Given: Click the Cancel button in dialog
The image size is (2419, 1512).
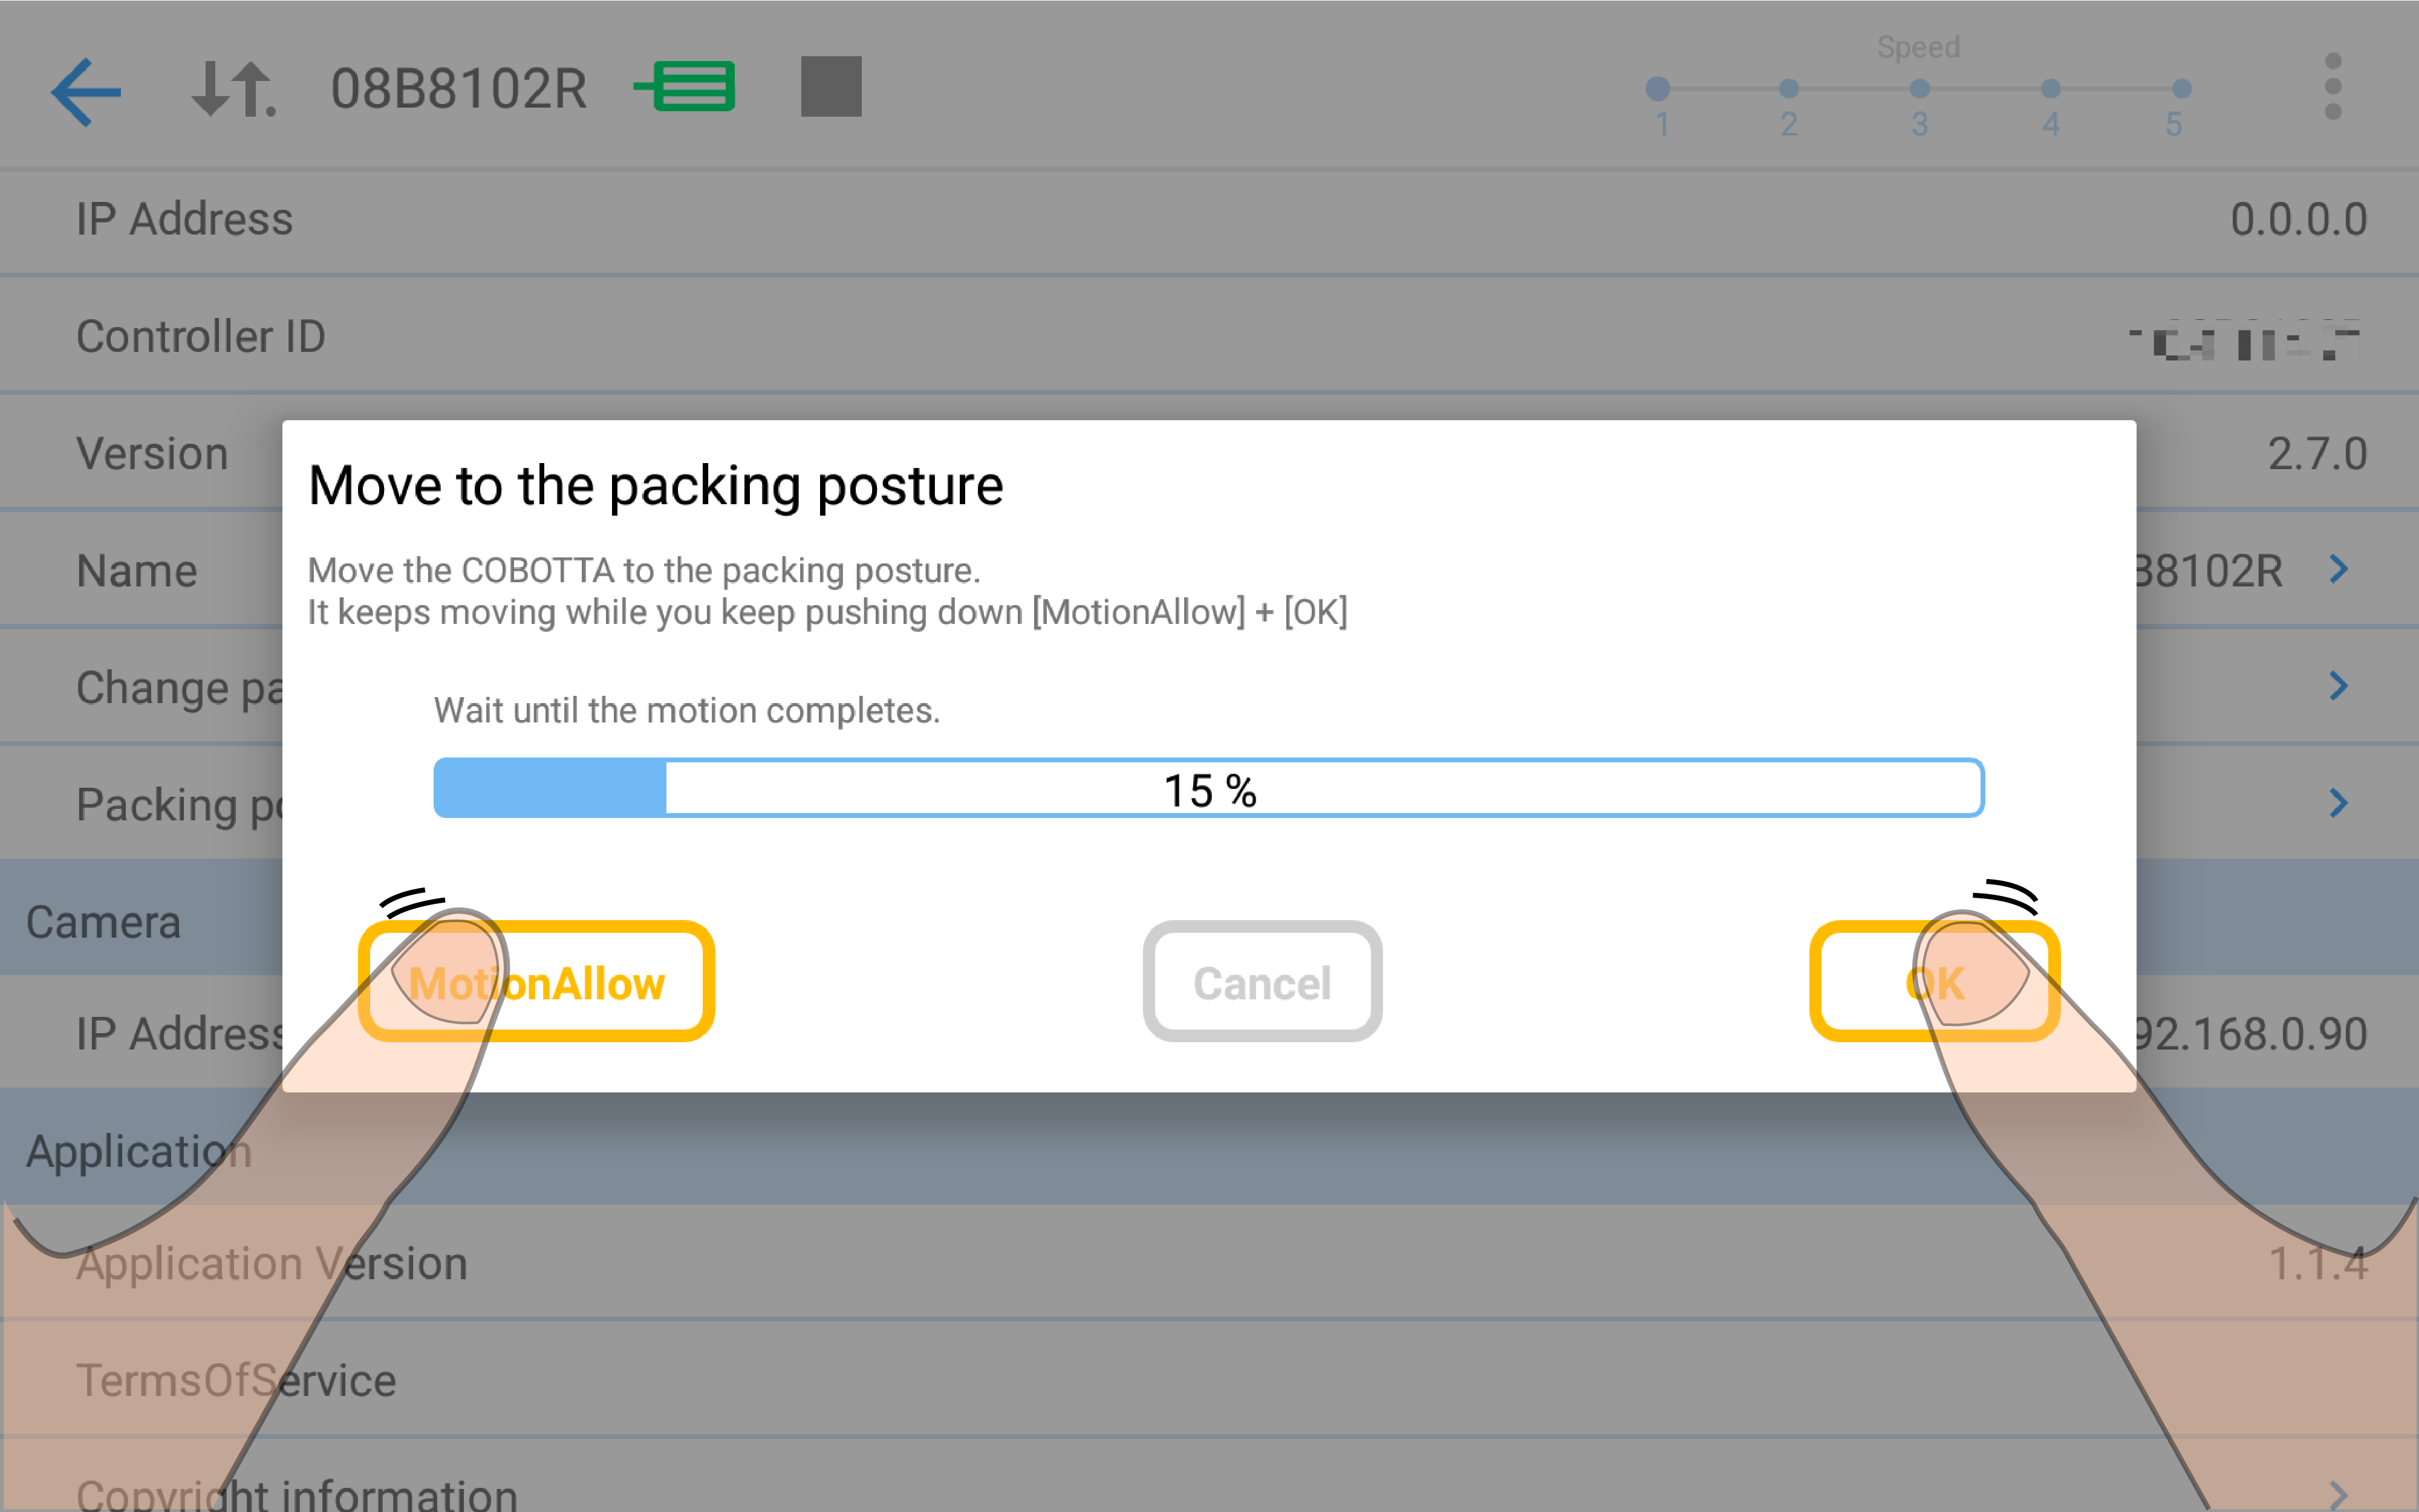Looking at the screenshot, I should pos(1262,982).
